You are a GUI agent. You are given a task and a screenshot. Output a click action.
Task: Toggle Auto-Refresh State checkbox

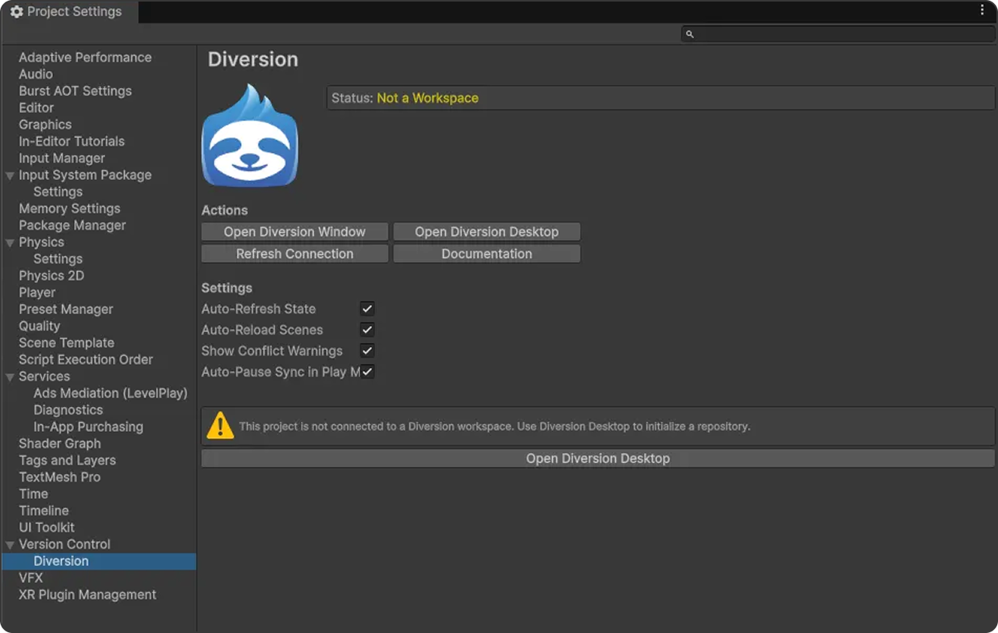point(367,309)
